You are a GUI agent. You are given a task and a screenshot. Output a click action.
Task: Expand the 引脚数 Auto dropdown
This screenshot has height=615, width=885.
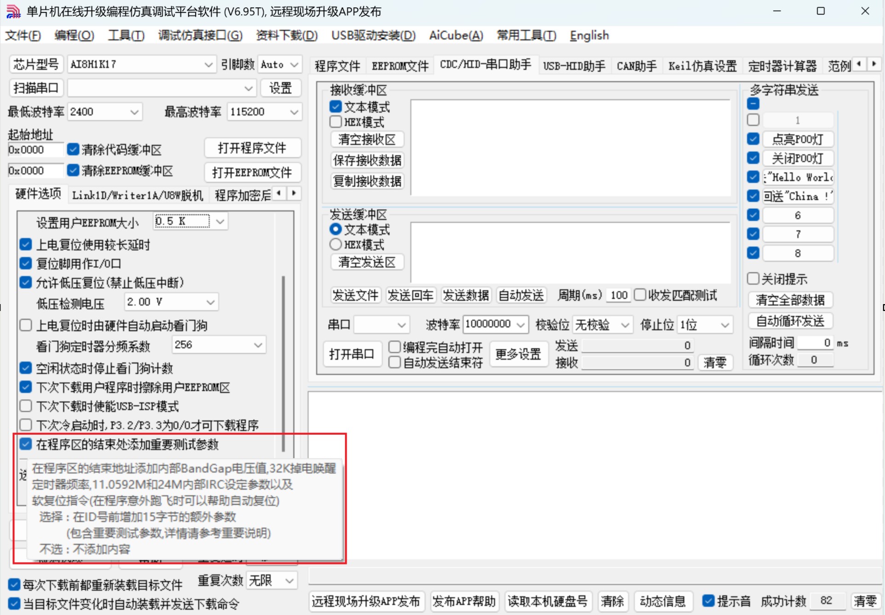[295, 65]
